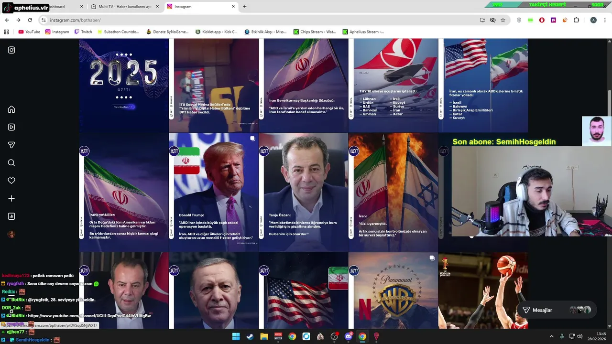Viewport: 612px width, 344px height.
Task: Open the Chips Stream bookmark
Action: pos(314,32)
